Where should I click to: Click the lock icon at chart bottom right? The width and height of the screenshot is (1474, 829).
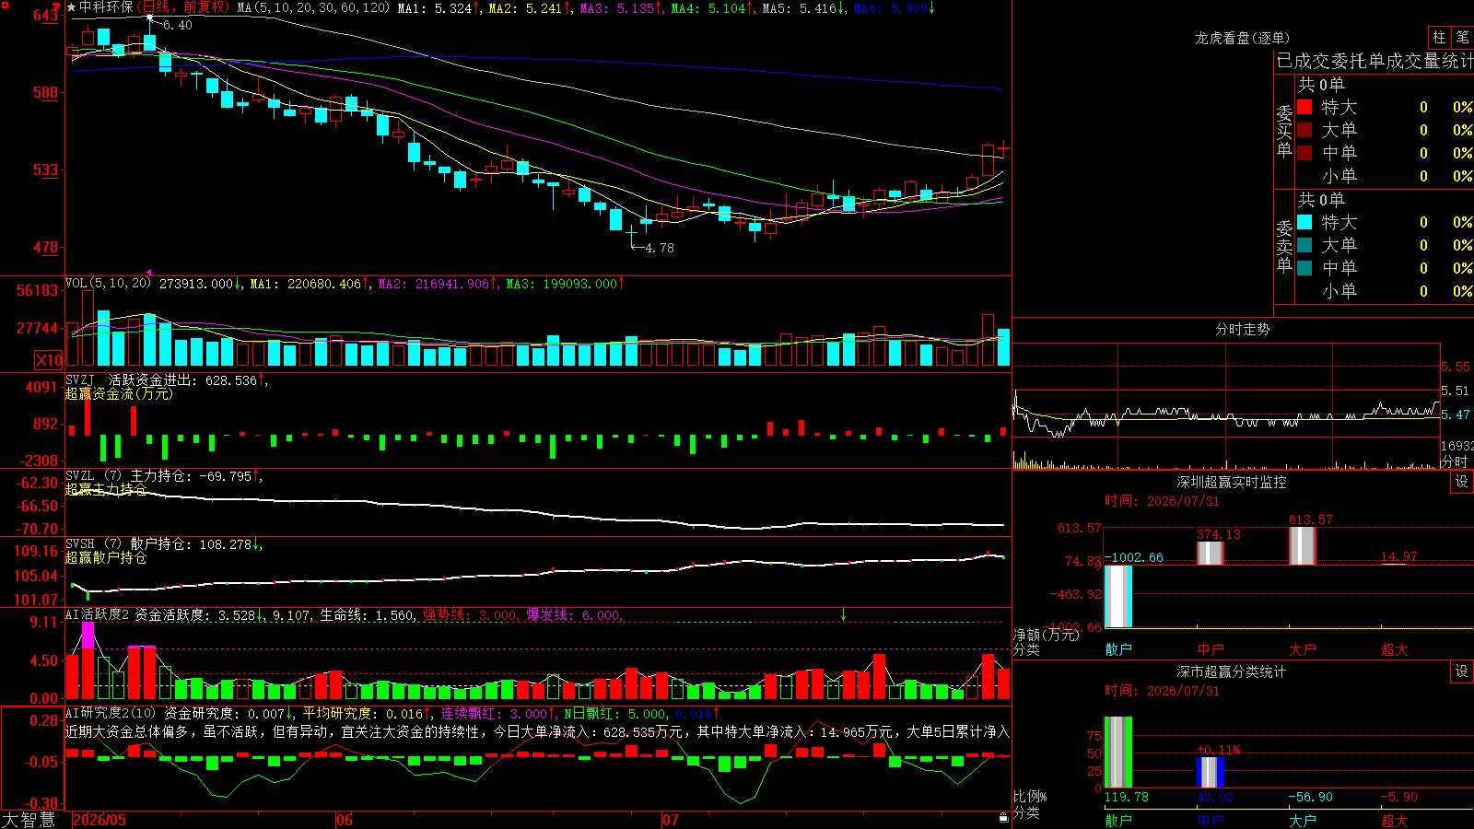[x=1004, y=818]
